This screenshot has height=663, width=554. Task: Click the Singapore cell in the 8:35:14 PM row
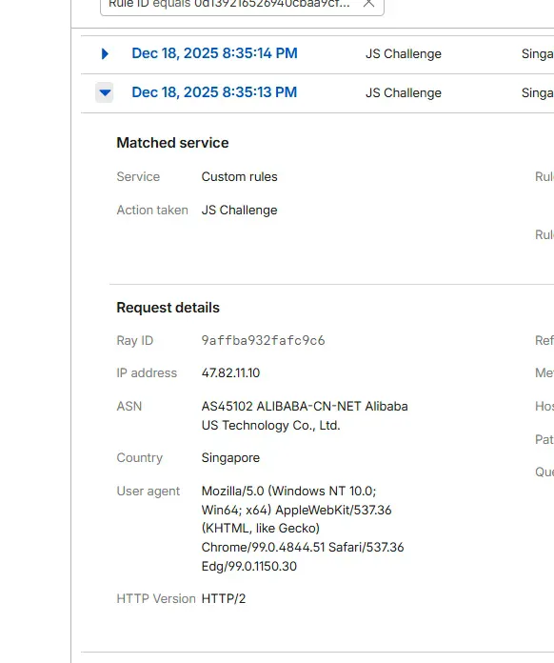pos(538,53)
